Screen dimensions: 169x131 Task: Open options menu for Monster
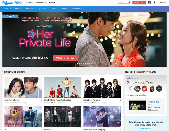click(x=81, y=129)
